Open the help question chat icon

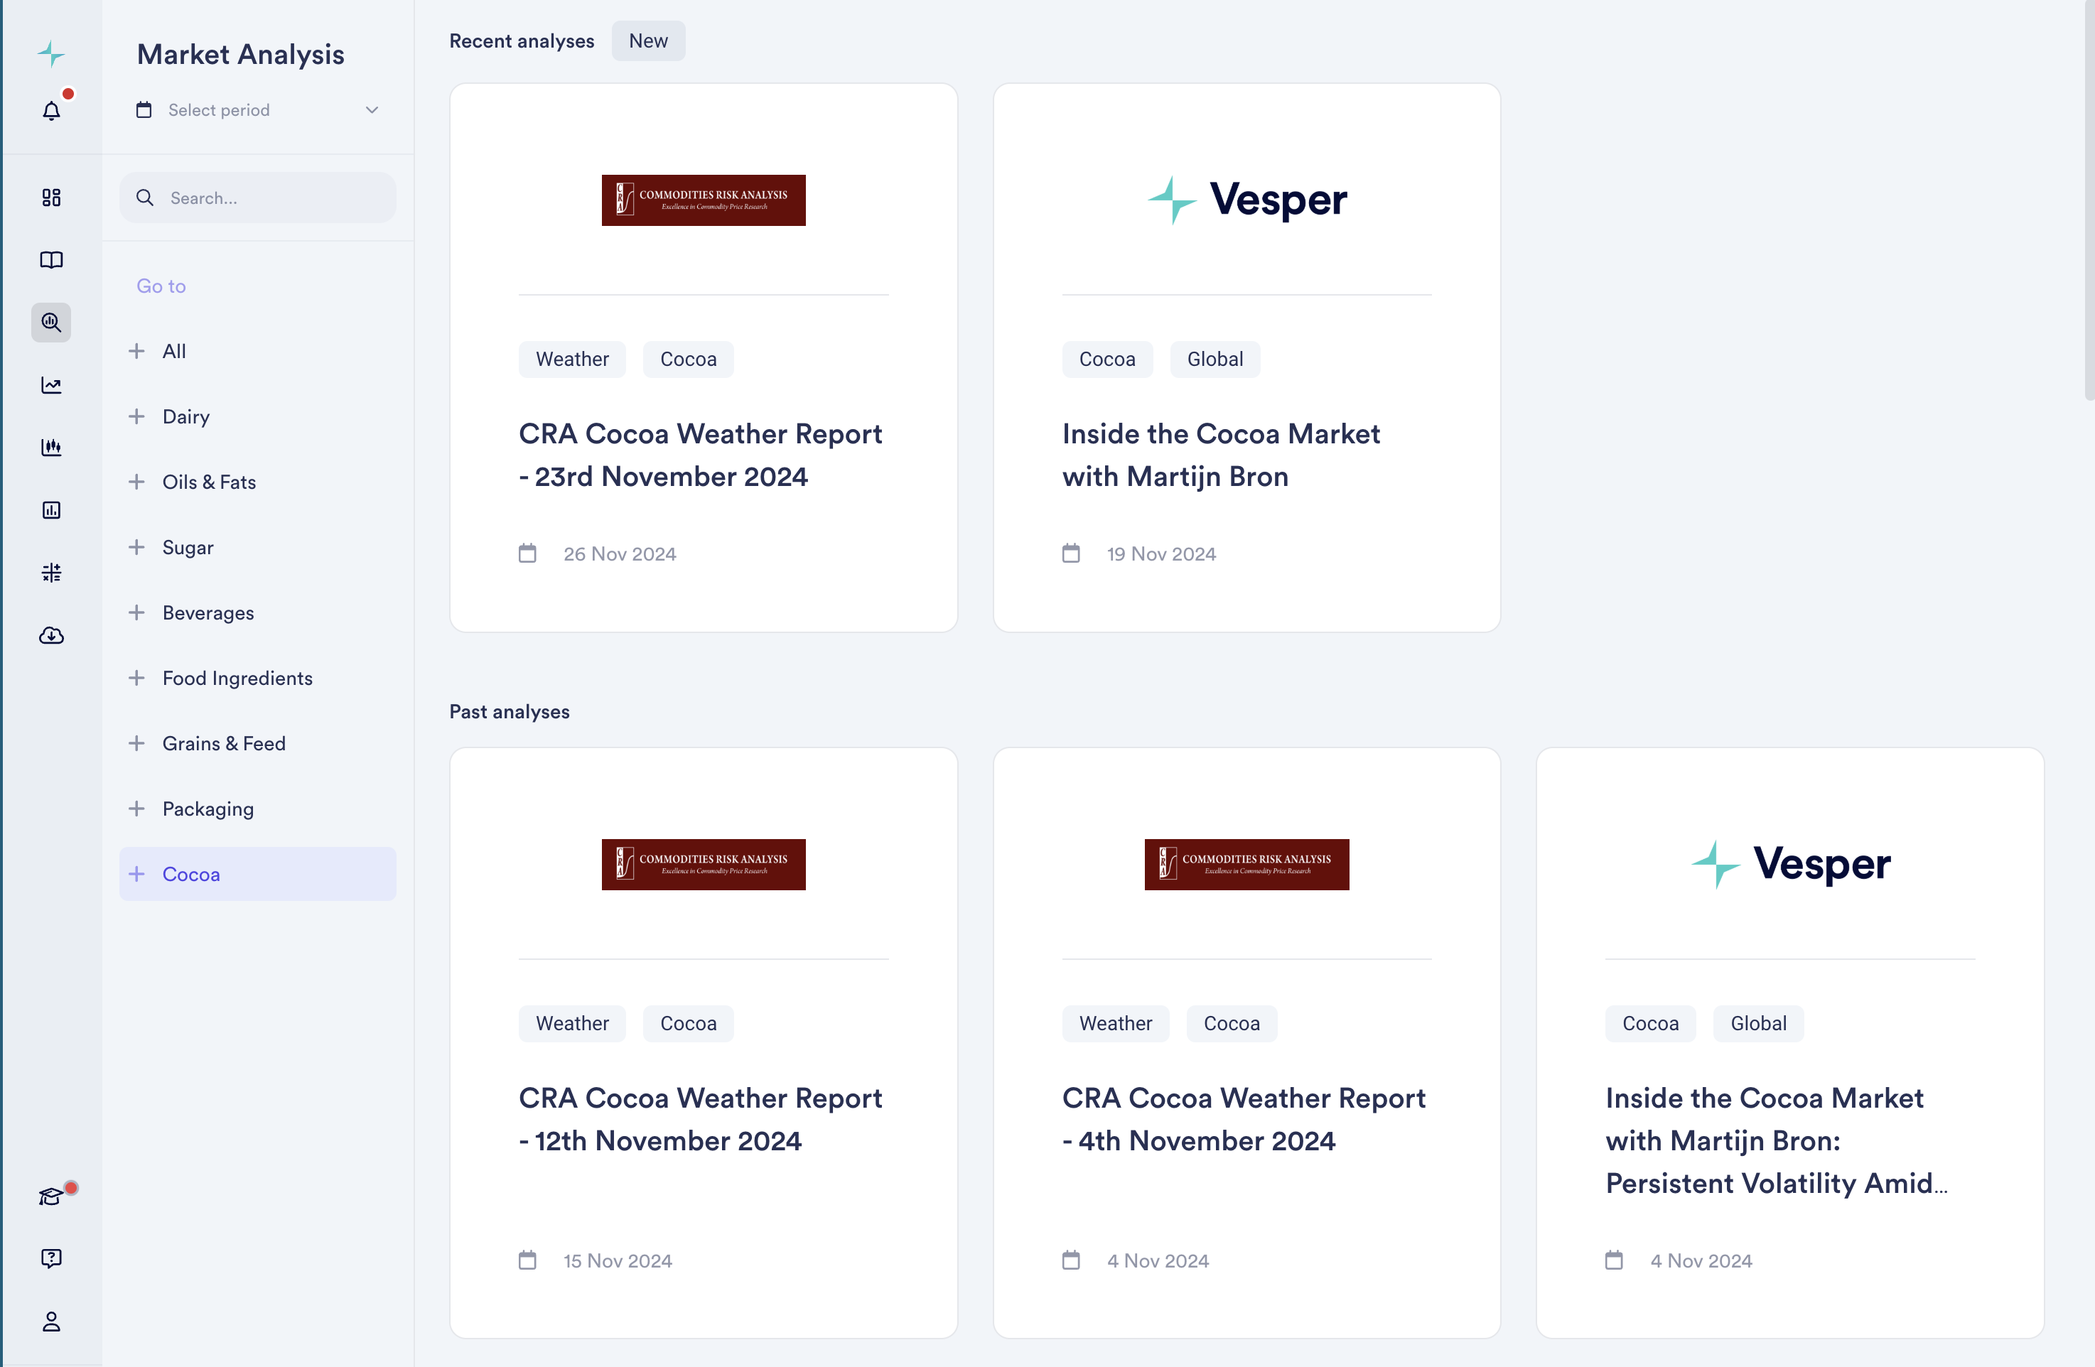tap(51, 1258)
